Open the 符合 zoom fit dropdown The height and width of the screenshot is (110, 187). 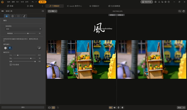(x=181, y=107)
